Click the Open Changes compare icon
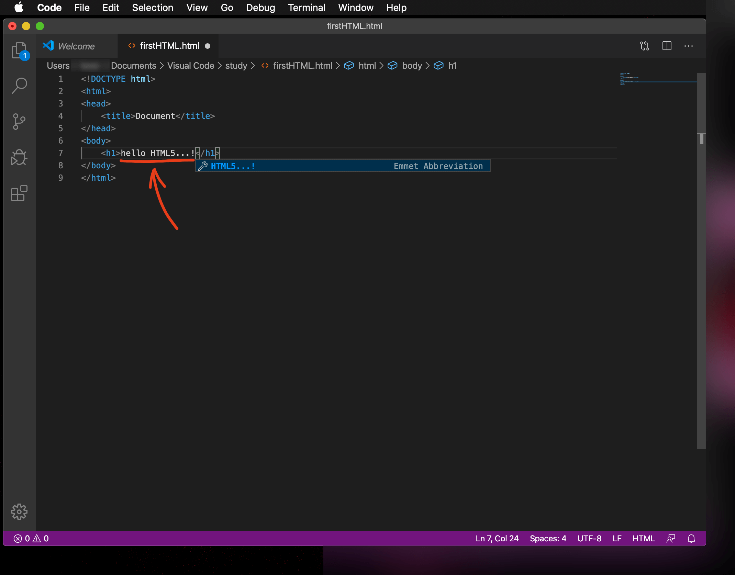 point(645,46)
